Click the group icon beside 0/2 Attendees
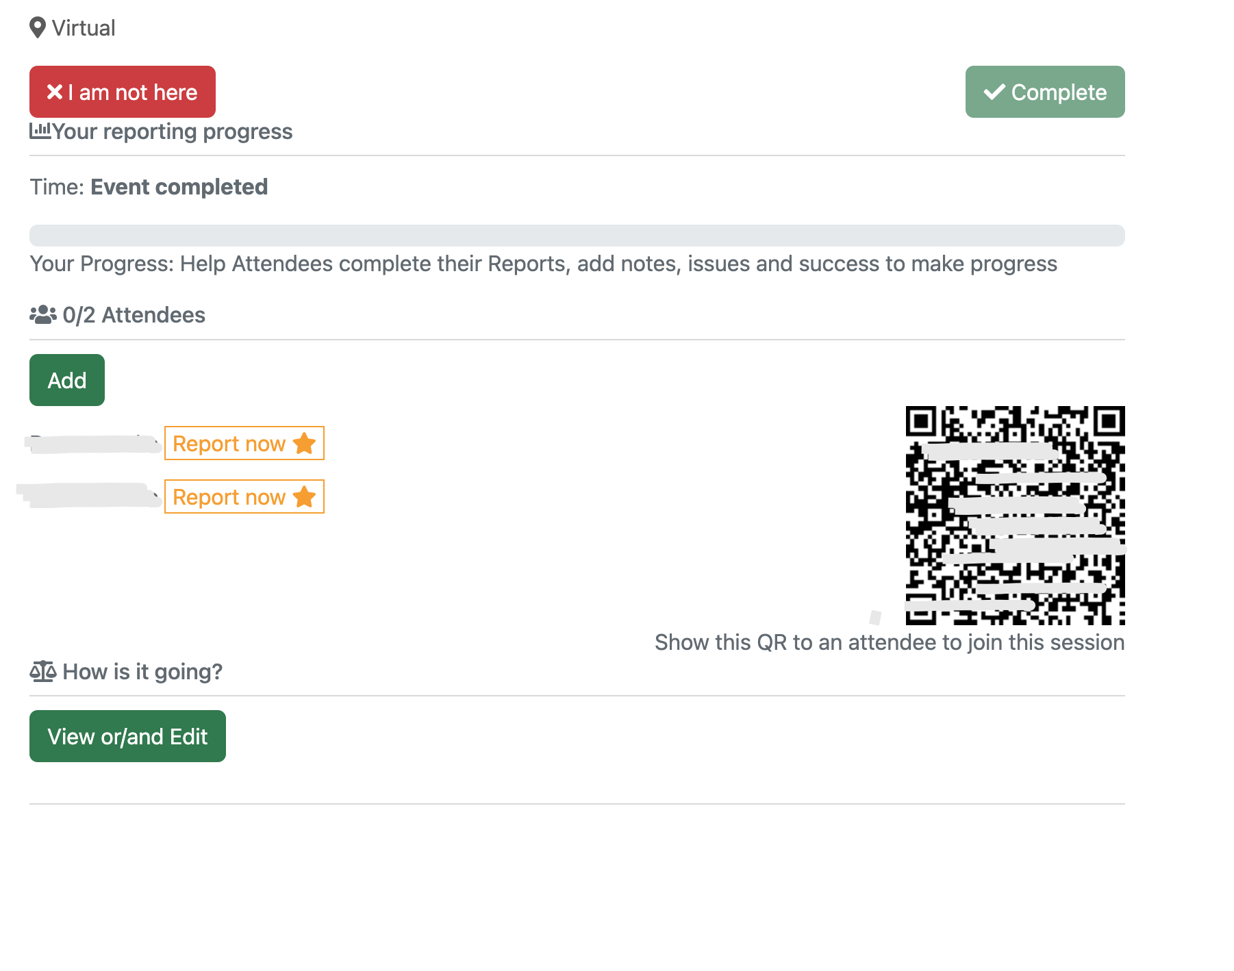This screenshot has height=971, width=1234. 43,315
